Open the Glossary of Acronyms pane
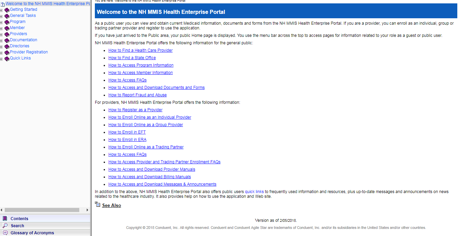459x236 pixels. [45, 233]
